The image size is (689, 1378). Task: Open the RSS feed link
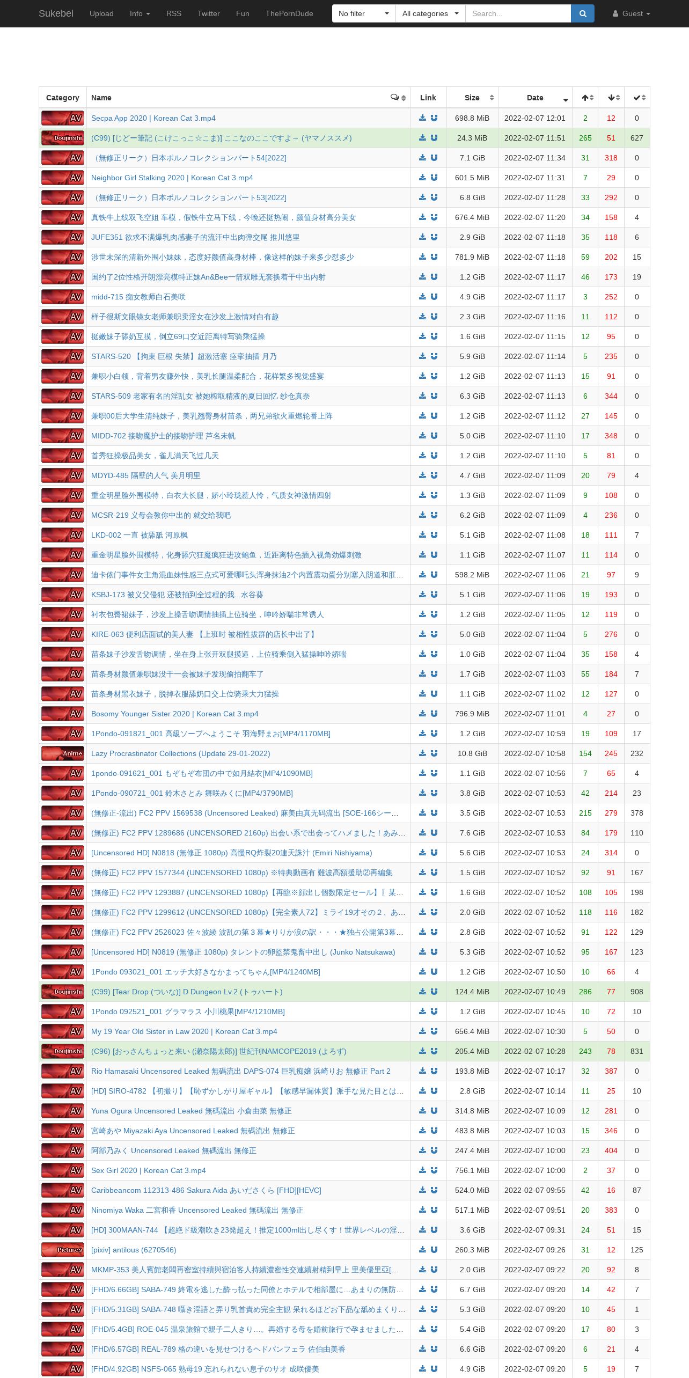(174, 13)
